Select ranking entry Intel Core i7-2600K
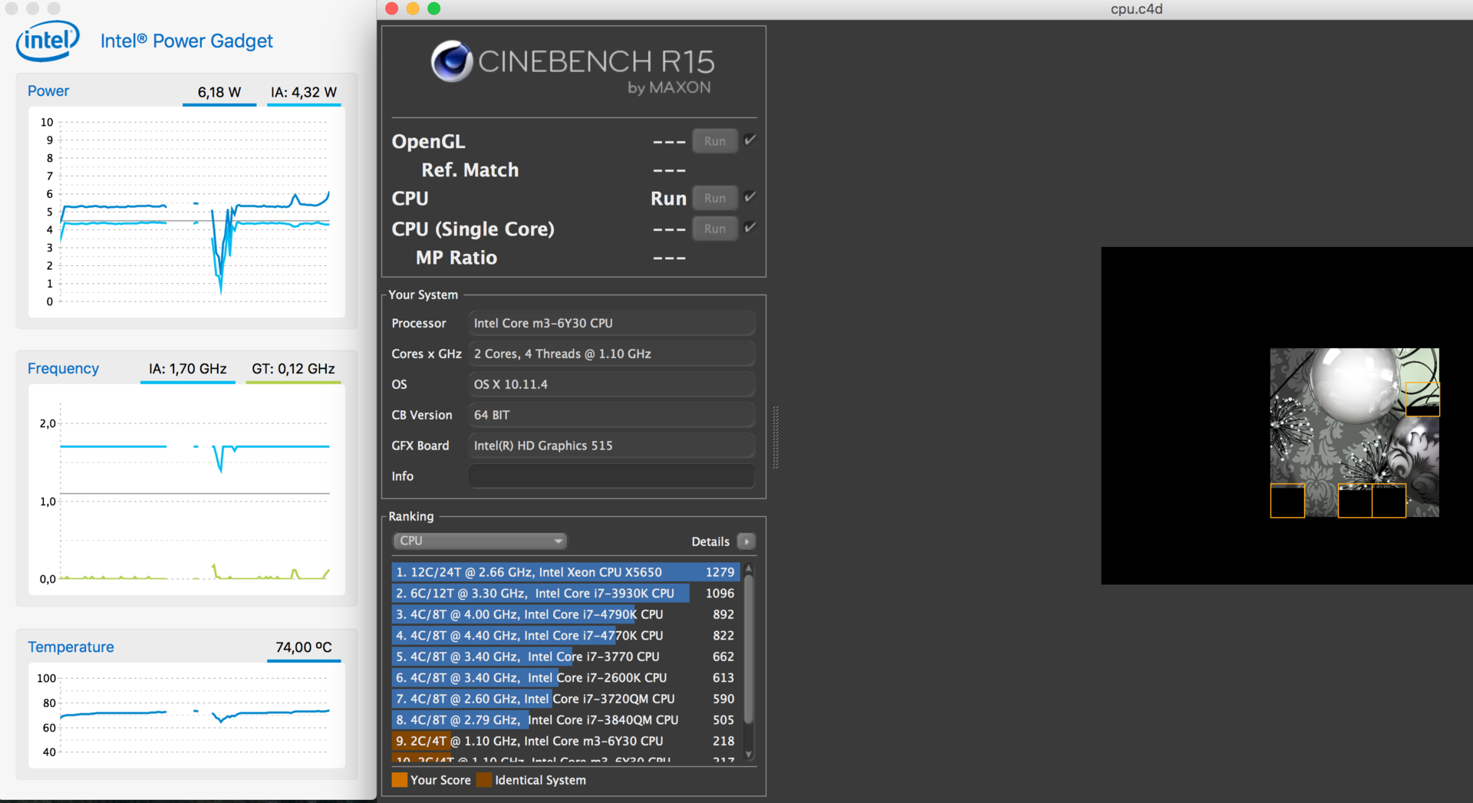The width and height of the screenshot is (1473, 803). [565, 677]
